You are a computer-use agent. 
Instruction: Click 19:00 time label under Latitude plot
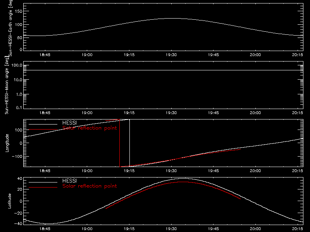[87, 229]
